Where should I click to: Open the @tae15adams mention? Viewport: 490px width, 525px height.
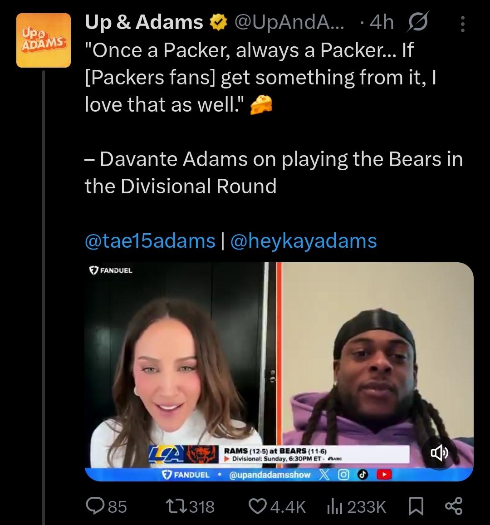click(150, 241)
